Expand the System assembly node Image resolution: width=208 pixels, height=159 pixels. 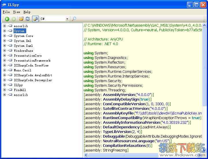[5, 31]
